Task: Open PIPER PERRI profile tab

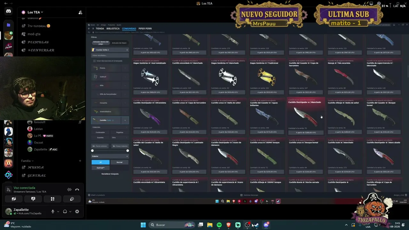Action: coord(145,28)
